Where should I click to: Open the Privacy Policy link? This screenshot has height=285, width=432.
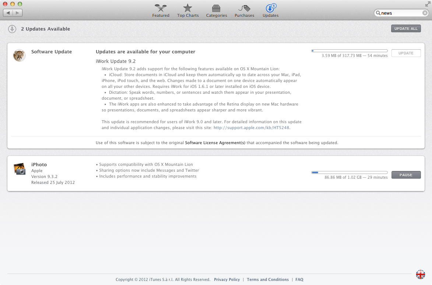pos(227,279)
